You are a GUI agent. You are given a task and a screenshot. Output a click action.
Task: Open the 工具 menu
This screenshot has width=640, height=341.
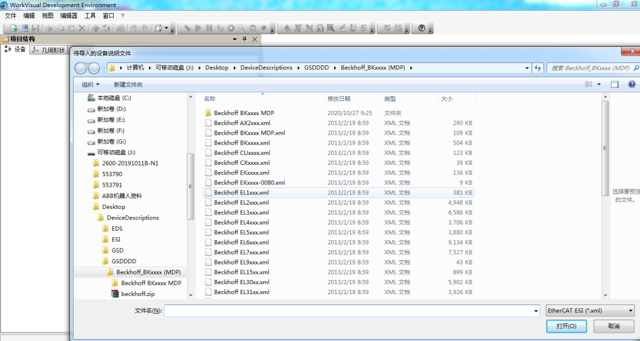coord(90,15)
